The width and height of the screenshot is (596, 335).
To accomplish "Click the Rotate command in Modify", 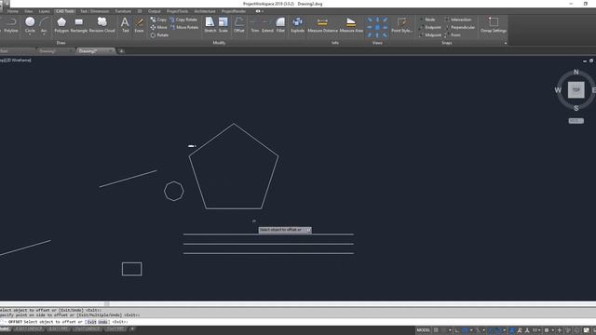I will 159,35.
